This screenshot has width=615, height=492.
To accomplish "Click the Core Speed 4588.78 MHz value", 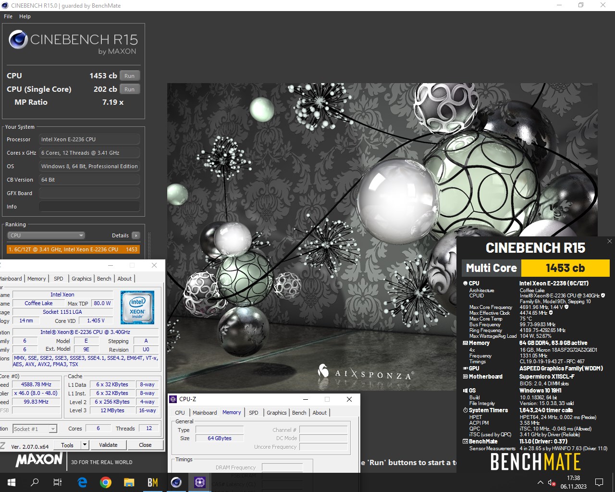I will coord(36,384).
